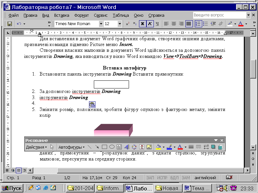Toggle italic К formatting
258x193 pixels.
pyautogui.click(x=150, y=24)
